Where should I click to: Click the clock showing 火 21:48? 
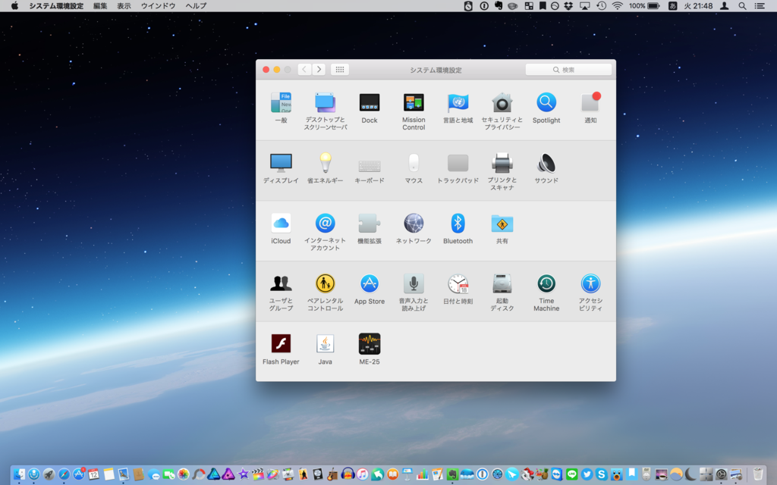coord(698,6)
